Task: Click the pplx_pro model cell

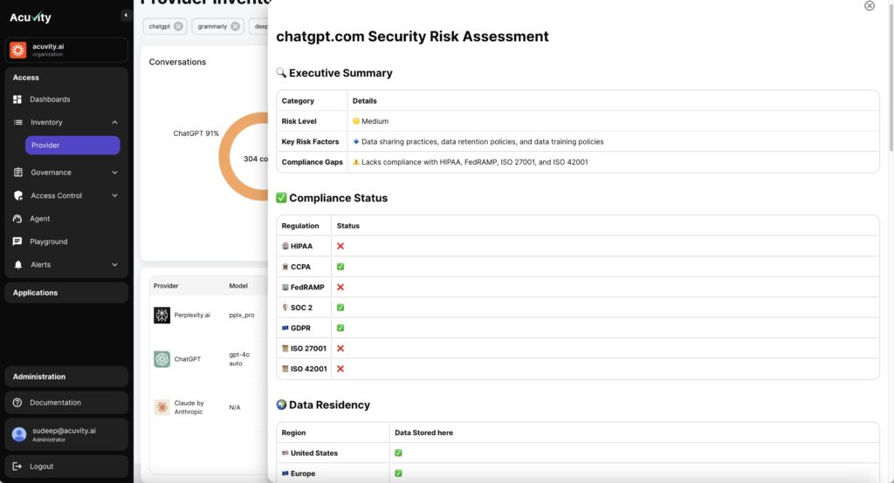Action: [242, 315]
